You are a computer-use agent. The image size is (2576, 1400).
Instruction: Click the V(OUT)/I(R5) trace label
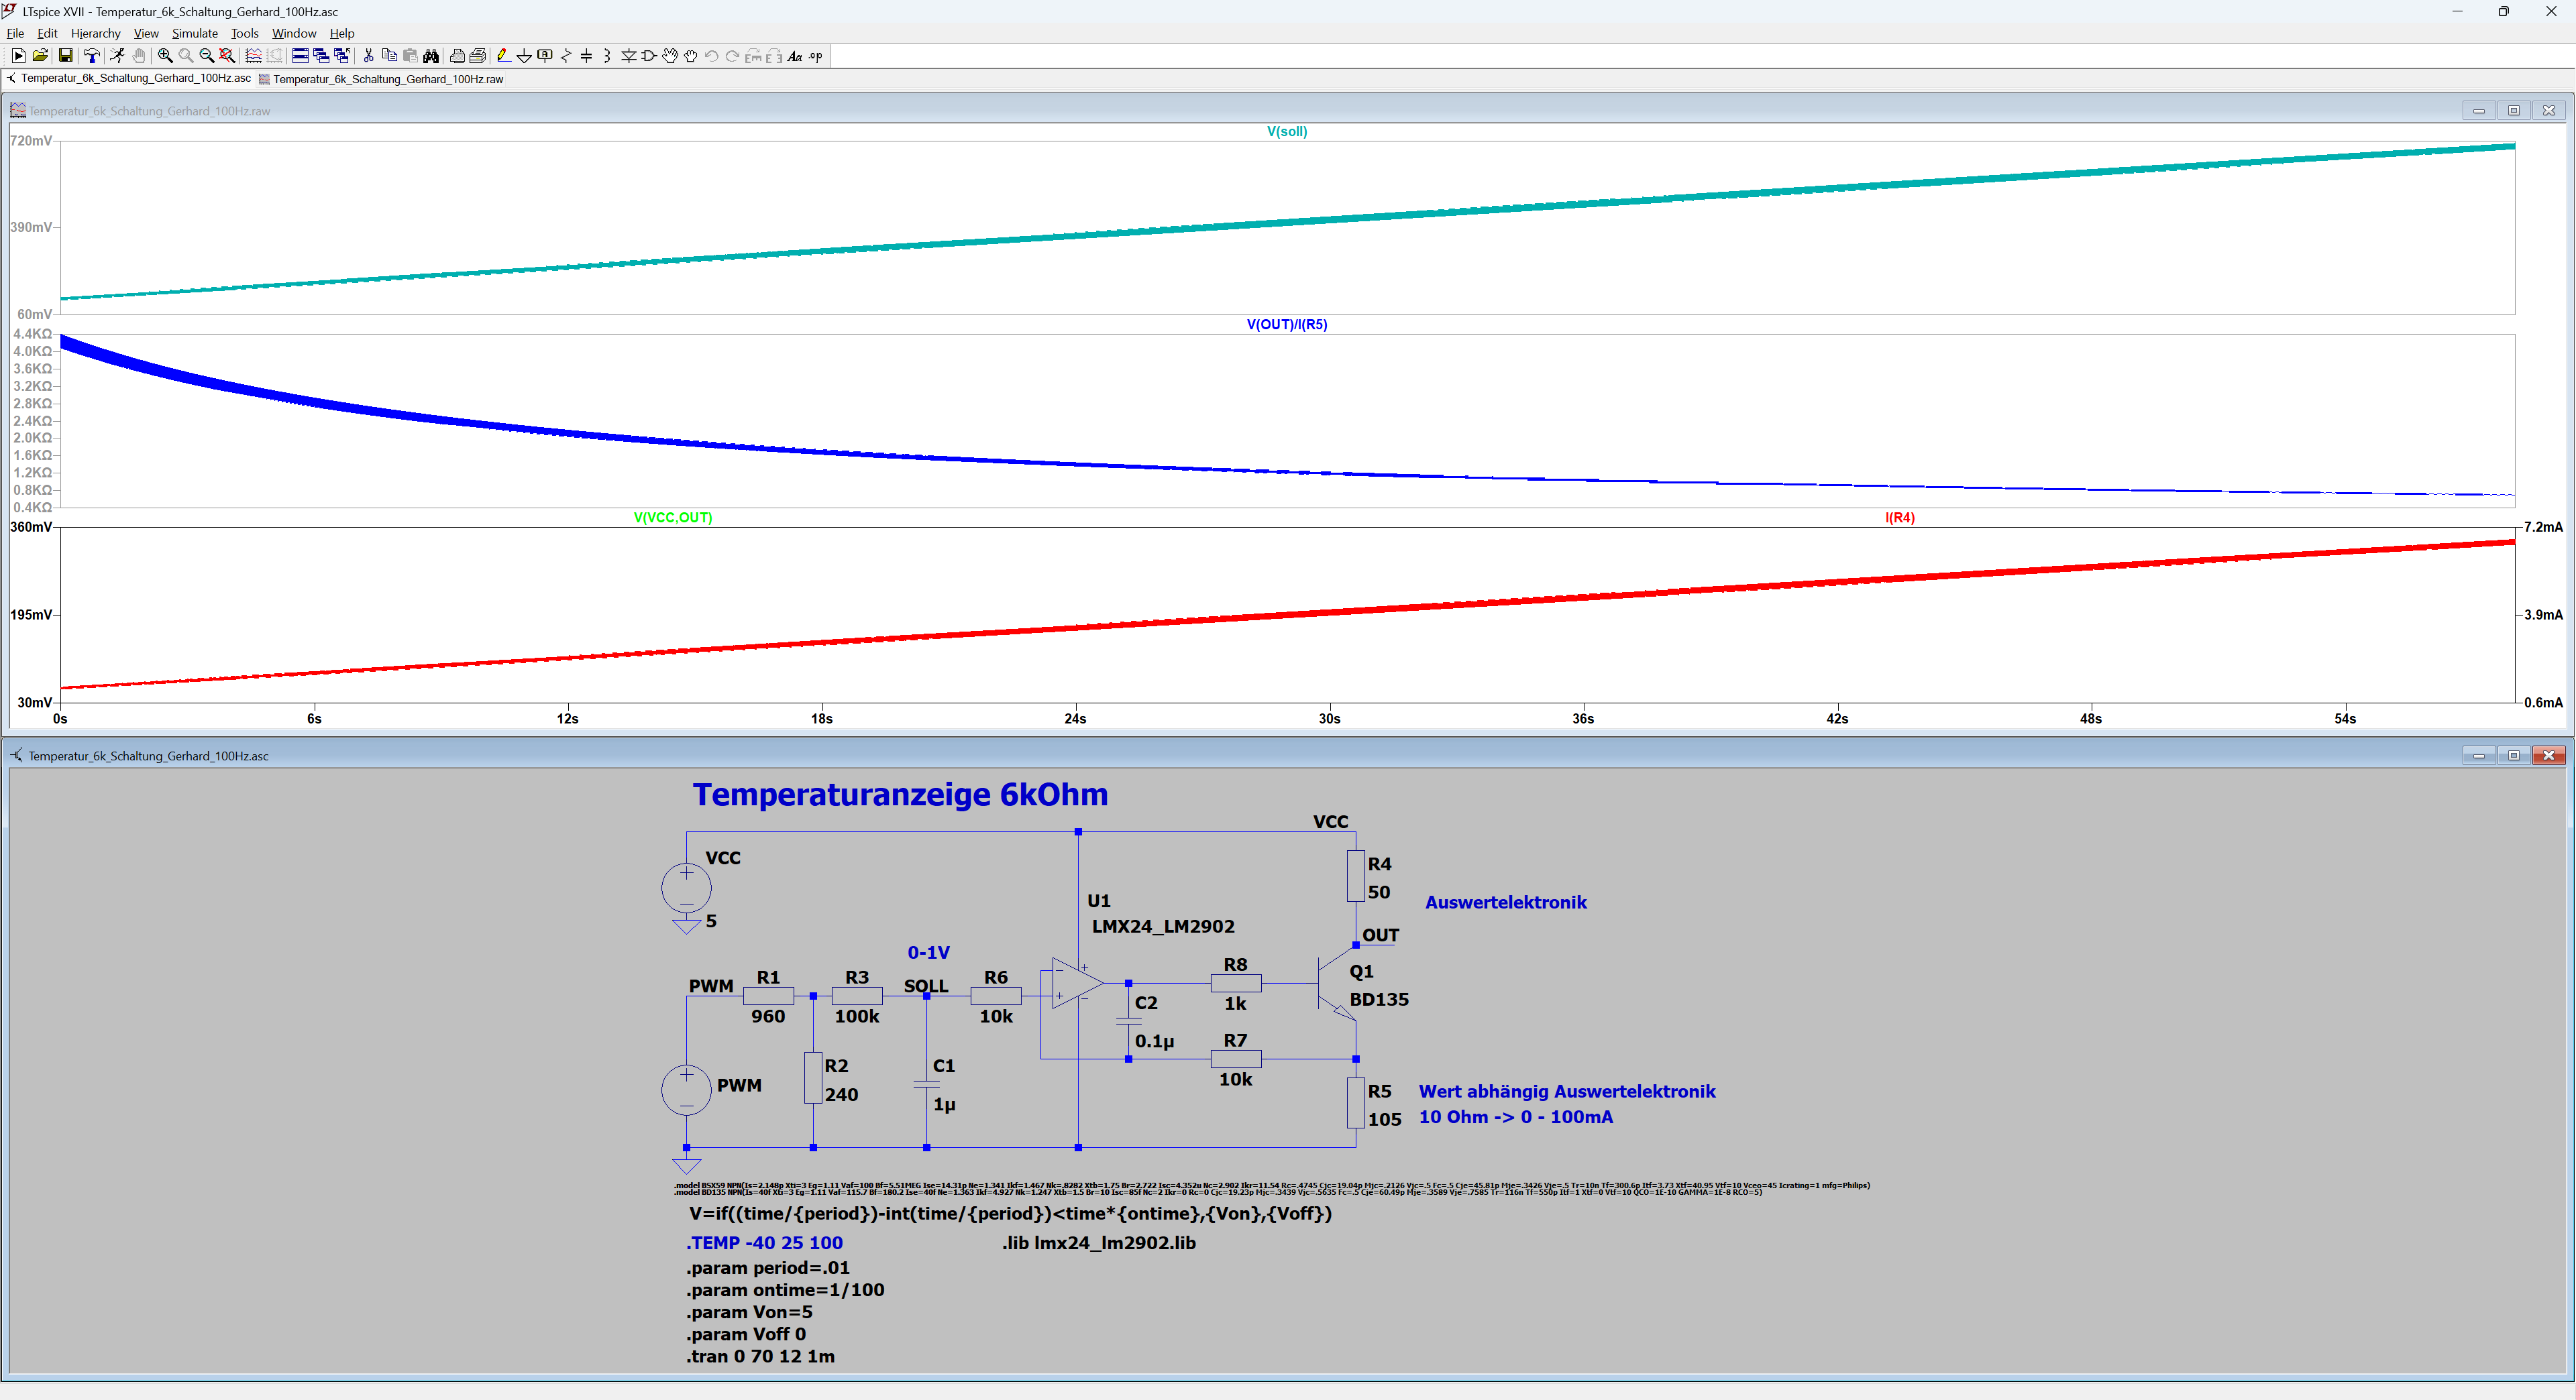(x=1286, y=325)
